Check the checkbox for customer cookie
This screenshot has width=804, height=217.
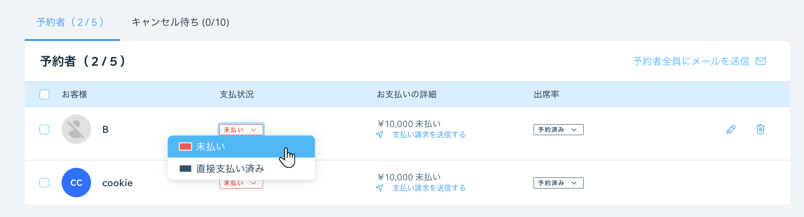(44, 183)
